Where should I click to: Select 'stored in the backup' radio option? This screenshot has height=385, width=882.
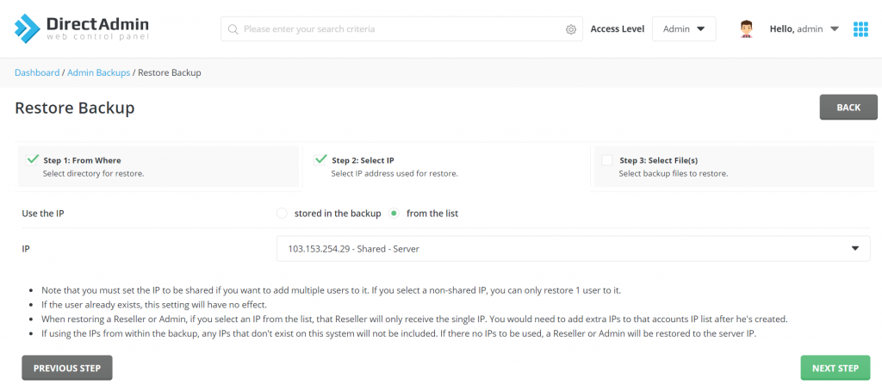click(x=282, y=213)
